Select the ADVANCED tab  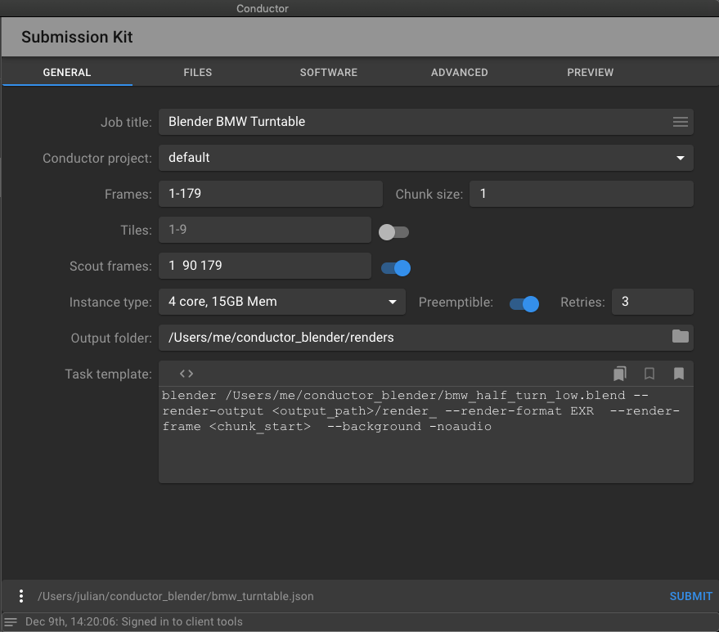tap(459, 73)
